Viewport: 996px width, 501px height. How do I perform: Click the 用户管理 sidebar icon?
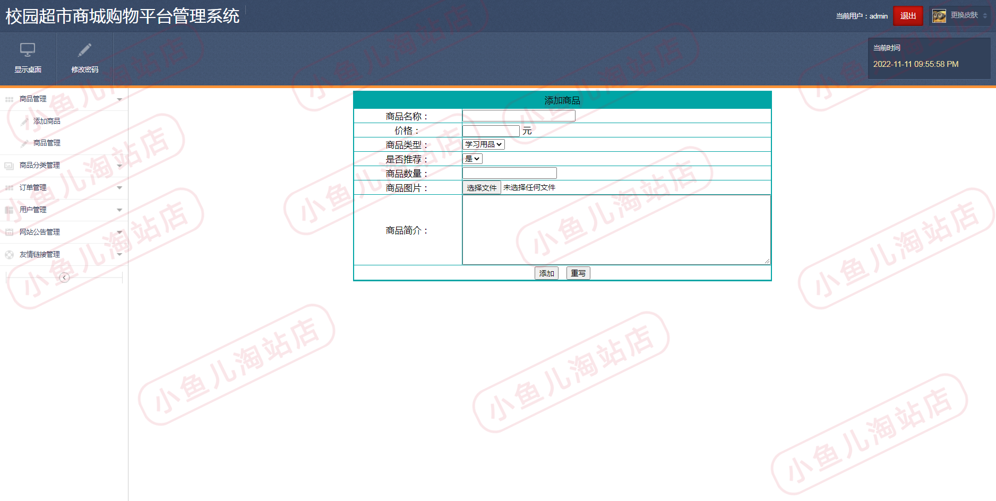tap(9, 210)
